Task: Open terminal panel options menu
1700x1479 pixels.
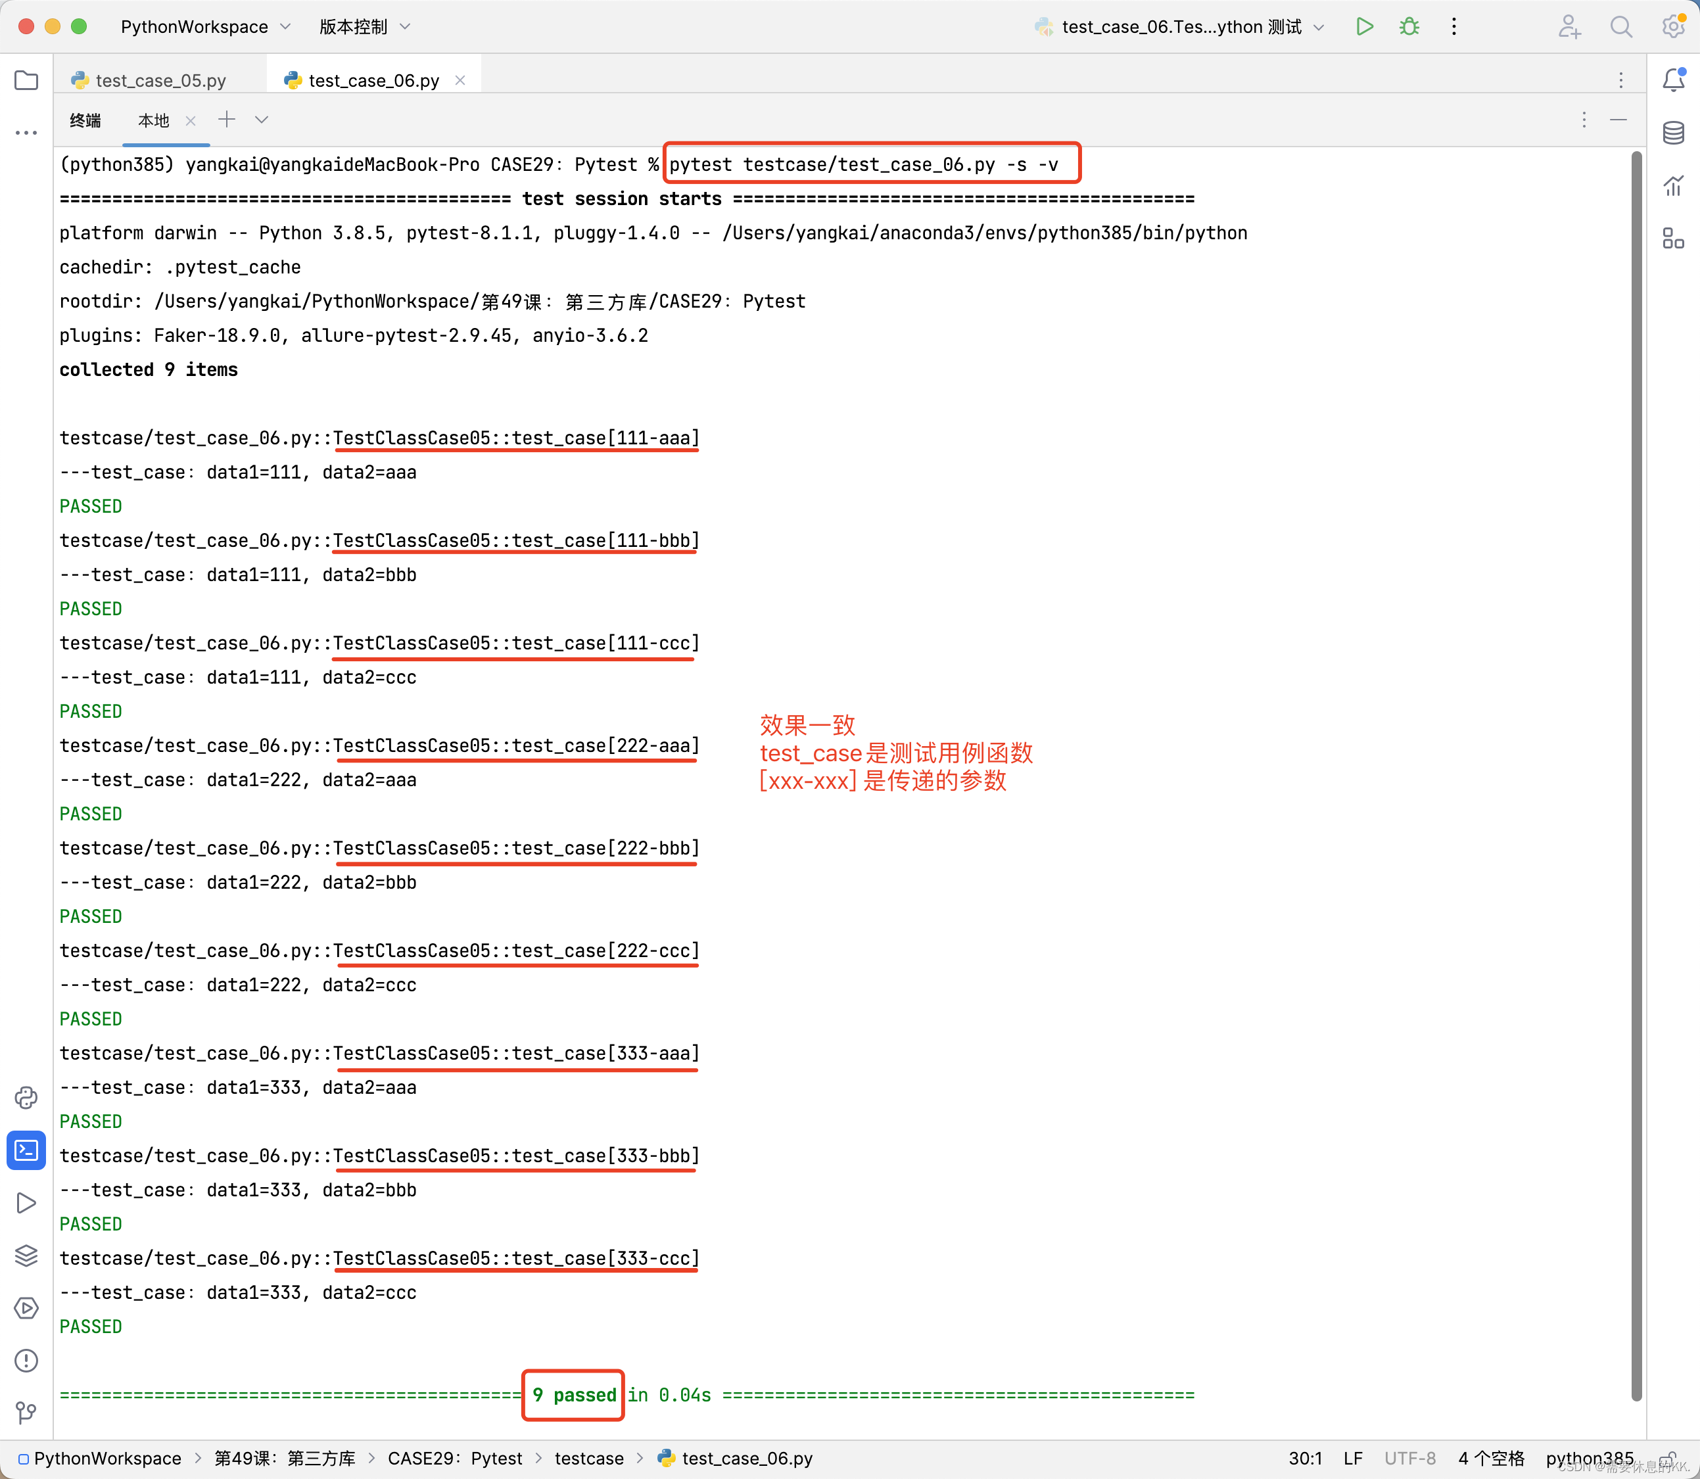Action: [x=1584, y=120]
